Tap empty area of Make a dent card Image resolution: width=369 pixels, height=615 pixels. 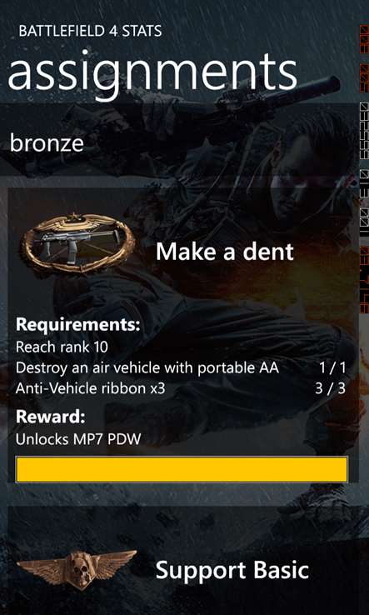click(x=243, y=298)
